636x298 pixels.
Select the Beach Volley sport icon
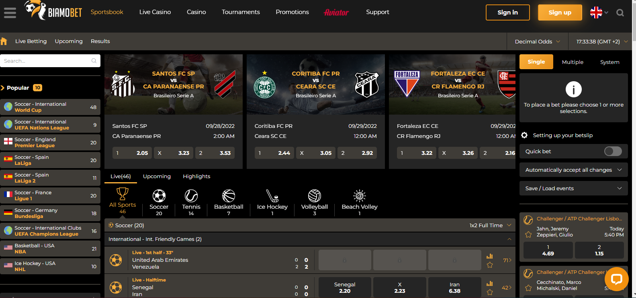360,196
